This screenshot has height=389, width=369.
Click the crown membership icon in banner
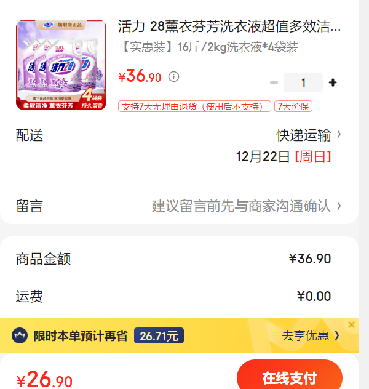[20, 335]
